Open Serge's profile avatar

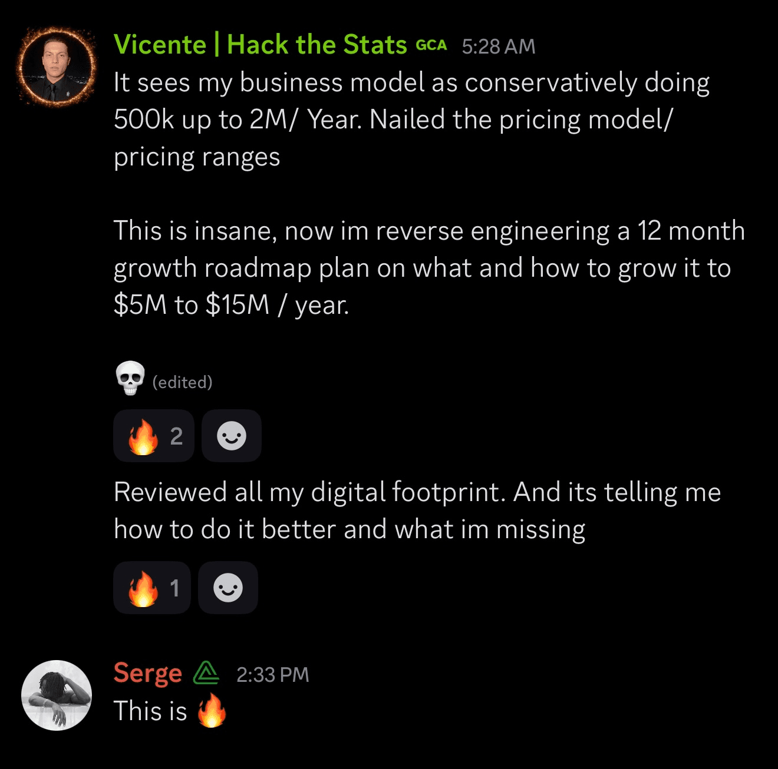[x=57, y=695]
